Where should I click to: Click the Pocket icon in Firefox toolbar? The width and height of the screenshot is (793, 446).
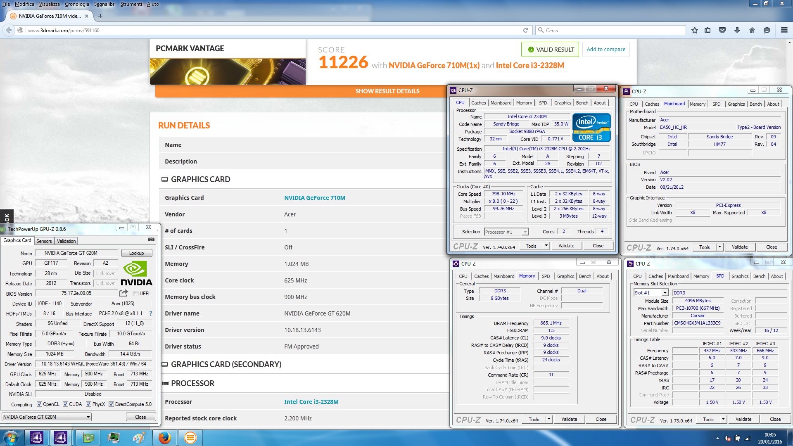click(722, 30)
